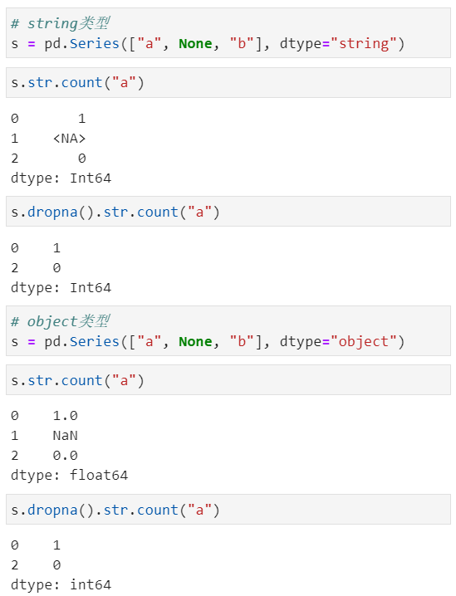Click the <NA> value in first output

69,139
